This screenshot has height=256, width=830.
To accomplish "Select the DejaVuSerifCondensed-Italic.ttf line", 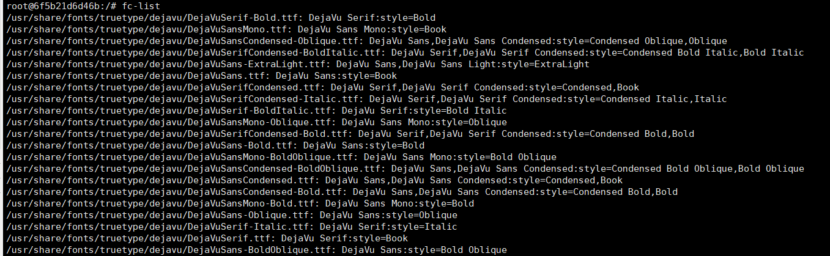I will click(366, 99).
